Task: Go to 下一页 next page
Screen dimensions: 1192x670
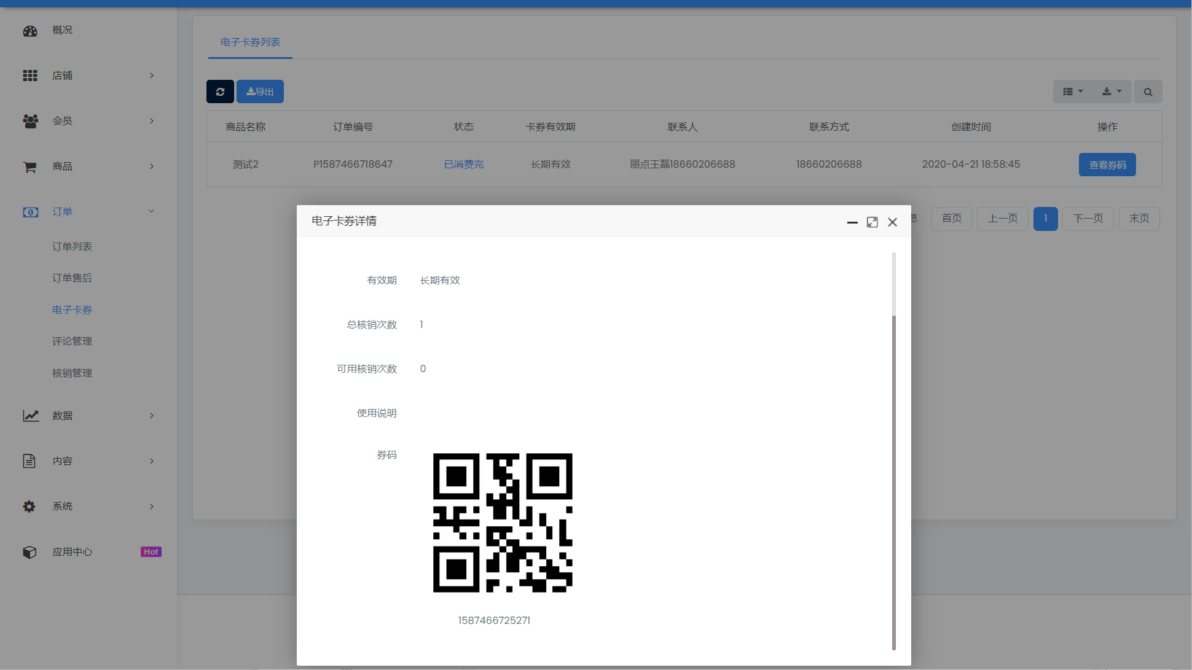Action: coord(1088,219)
